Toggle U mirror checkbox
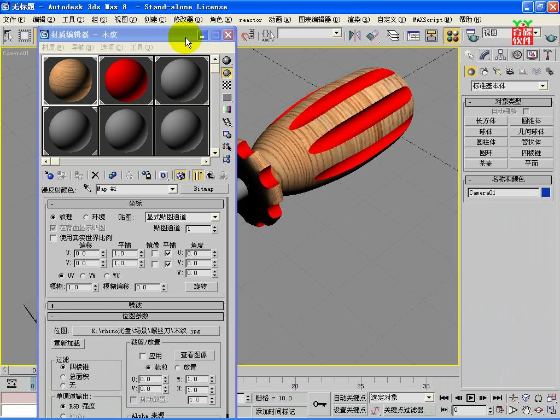560x420 pixels. 155,254
